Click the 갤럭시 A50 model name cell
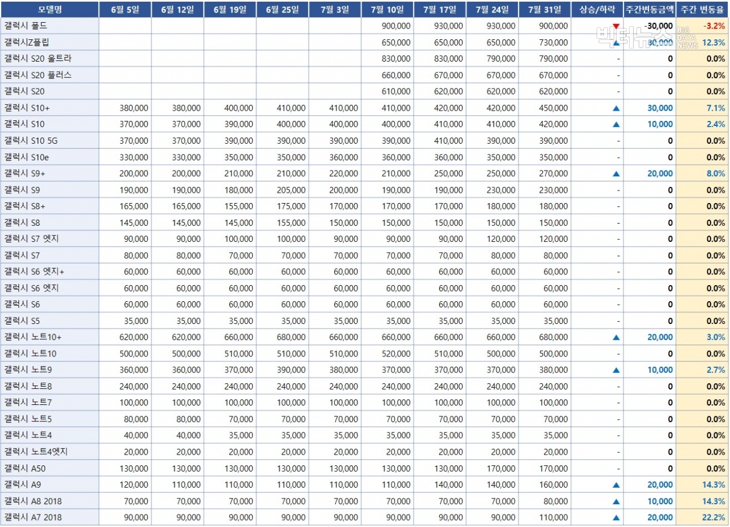 click(50, 468)
